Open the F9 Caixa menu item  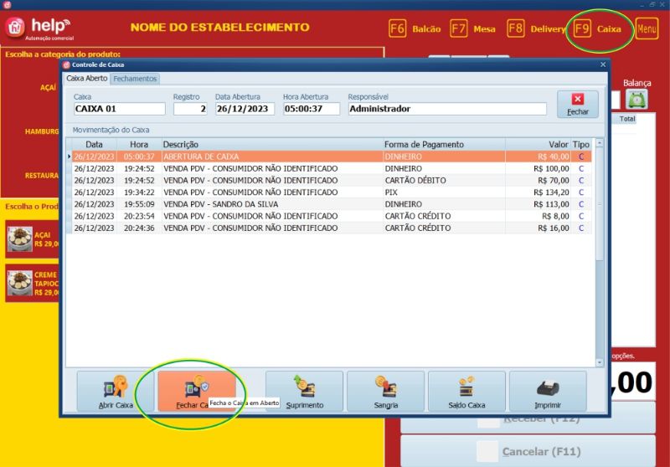pos(600,29)
